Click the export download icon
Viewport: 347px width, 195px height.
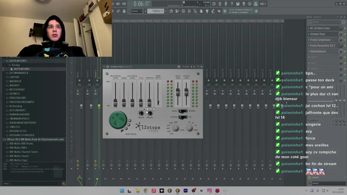pyautogui.click(x=256, y=4)
